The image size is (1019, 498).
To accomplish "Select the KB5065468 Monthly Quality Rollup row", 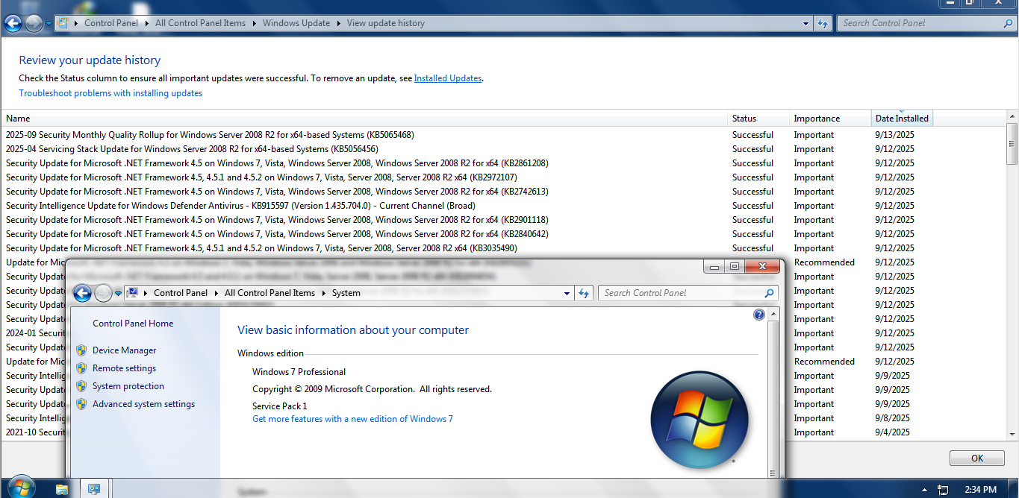I will pos(504,135).
